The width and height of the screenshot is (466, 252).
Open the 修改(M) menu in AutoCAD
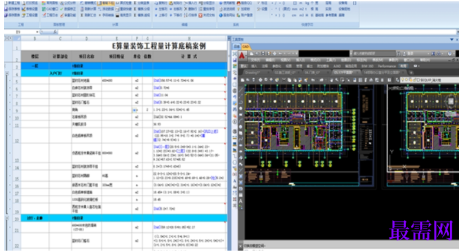378,60
